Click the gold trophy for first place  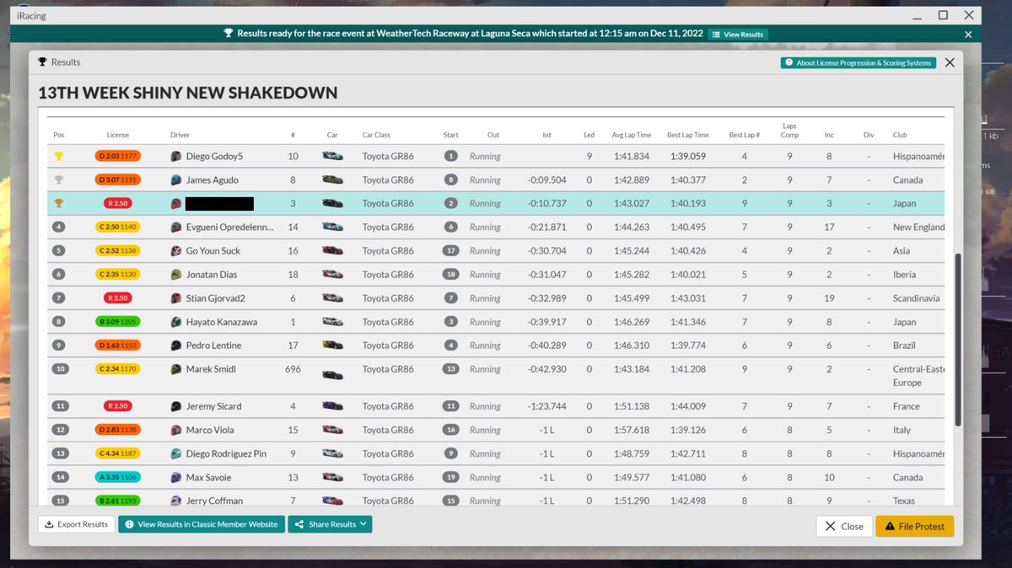58,156
